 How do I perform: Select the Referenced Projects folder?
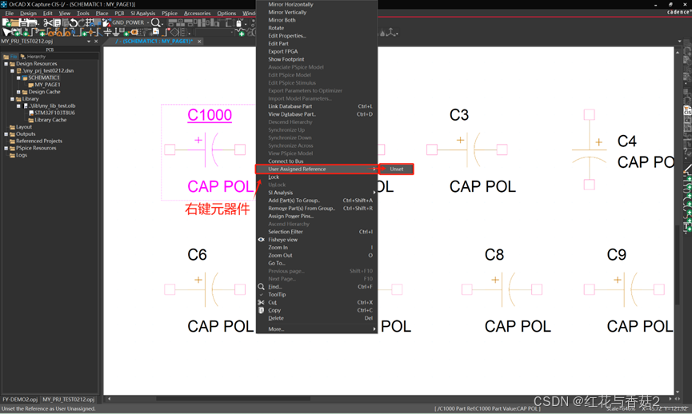39,141
